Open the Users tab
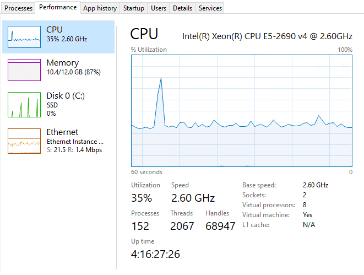Image resolution: width=364 pixels, height=275 pixels. [x=159, y=8]
